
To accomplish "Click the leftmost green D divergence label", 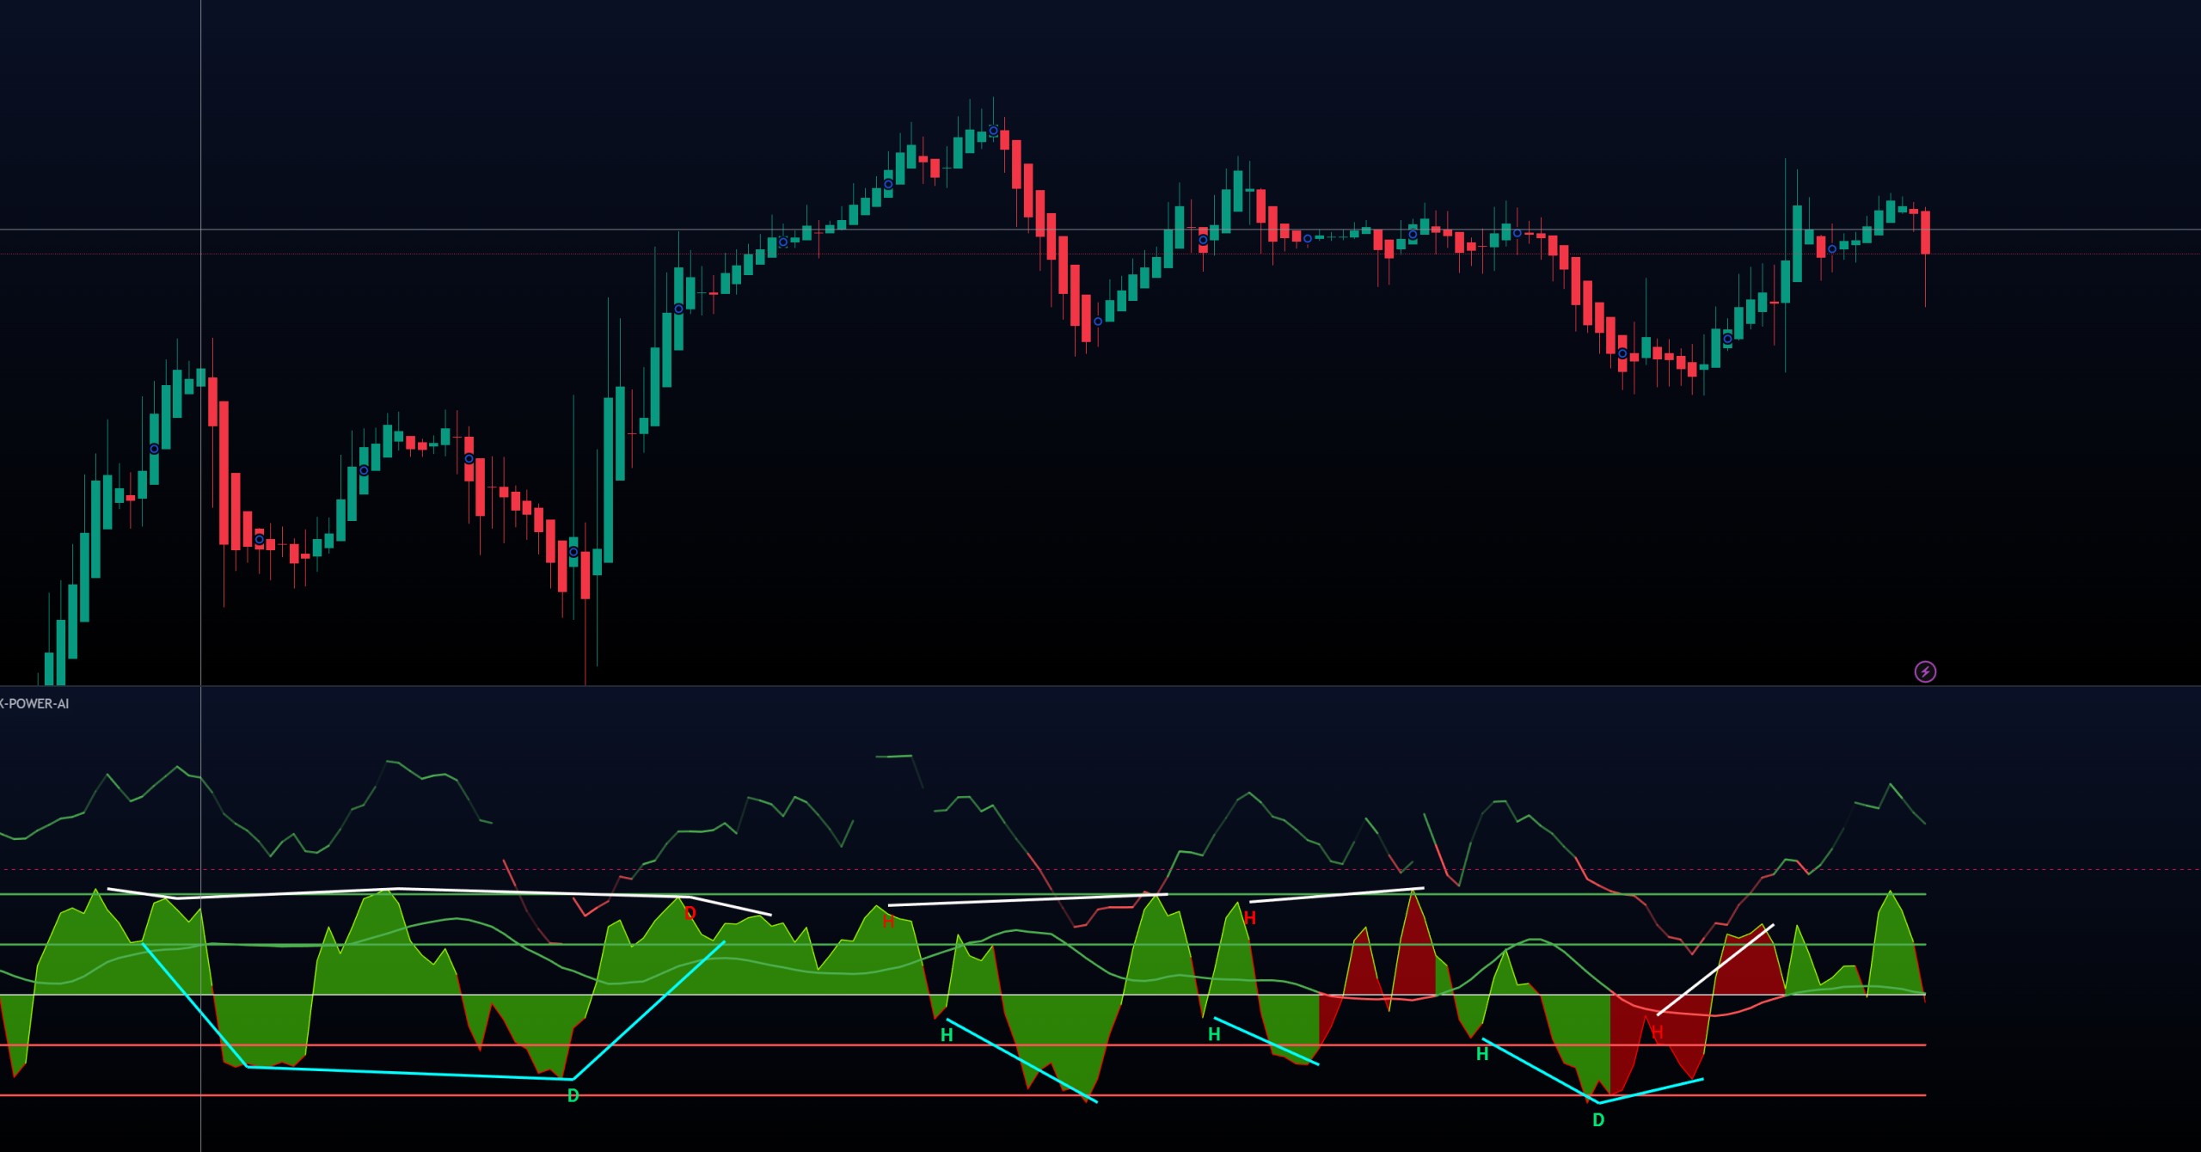I will click(x=573, y=1095).
